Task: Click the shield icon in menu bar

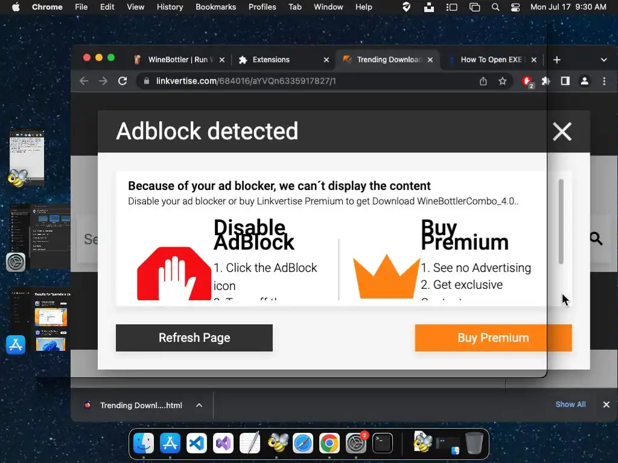Action: (406, 7)
